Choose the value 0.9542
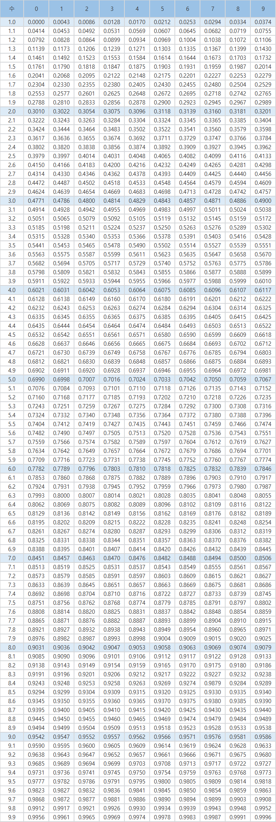Image resolution: width=276 pixels, height=822 pixels. [x=36, y=737]
